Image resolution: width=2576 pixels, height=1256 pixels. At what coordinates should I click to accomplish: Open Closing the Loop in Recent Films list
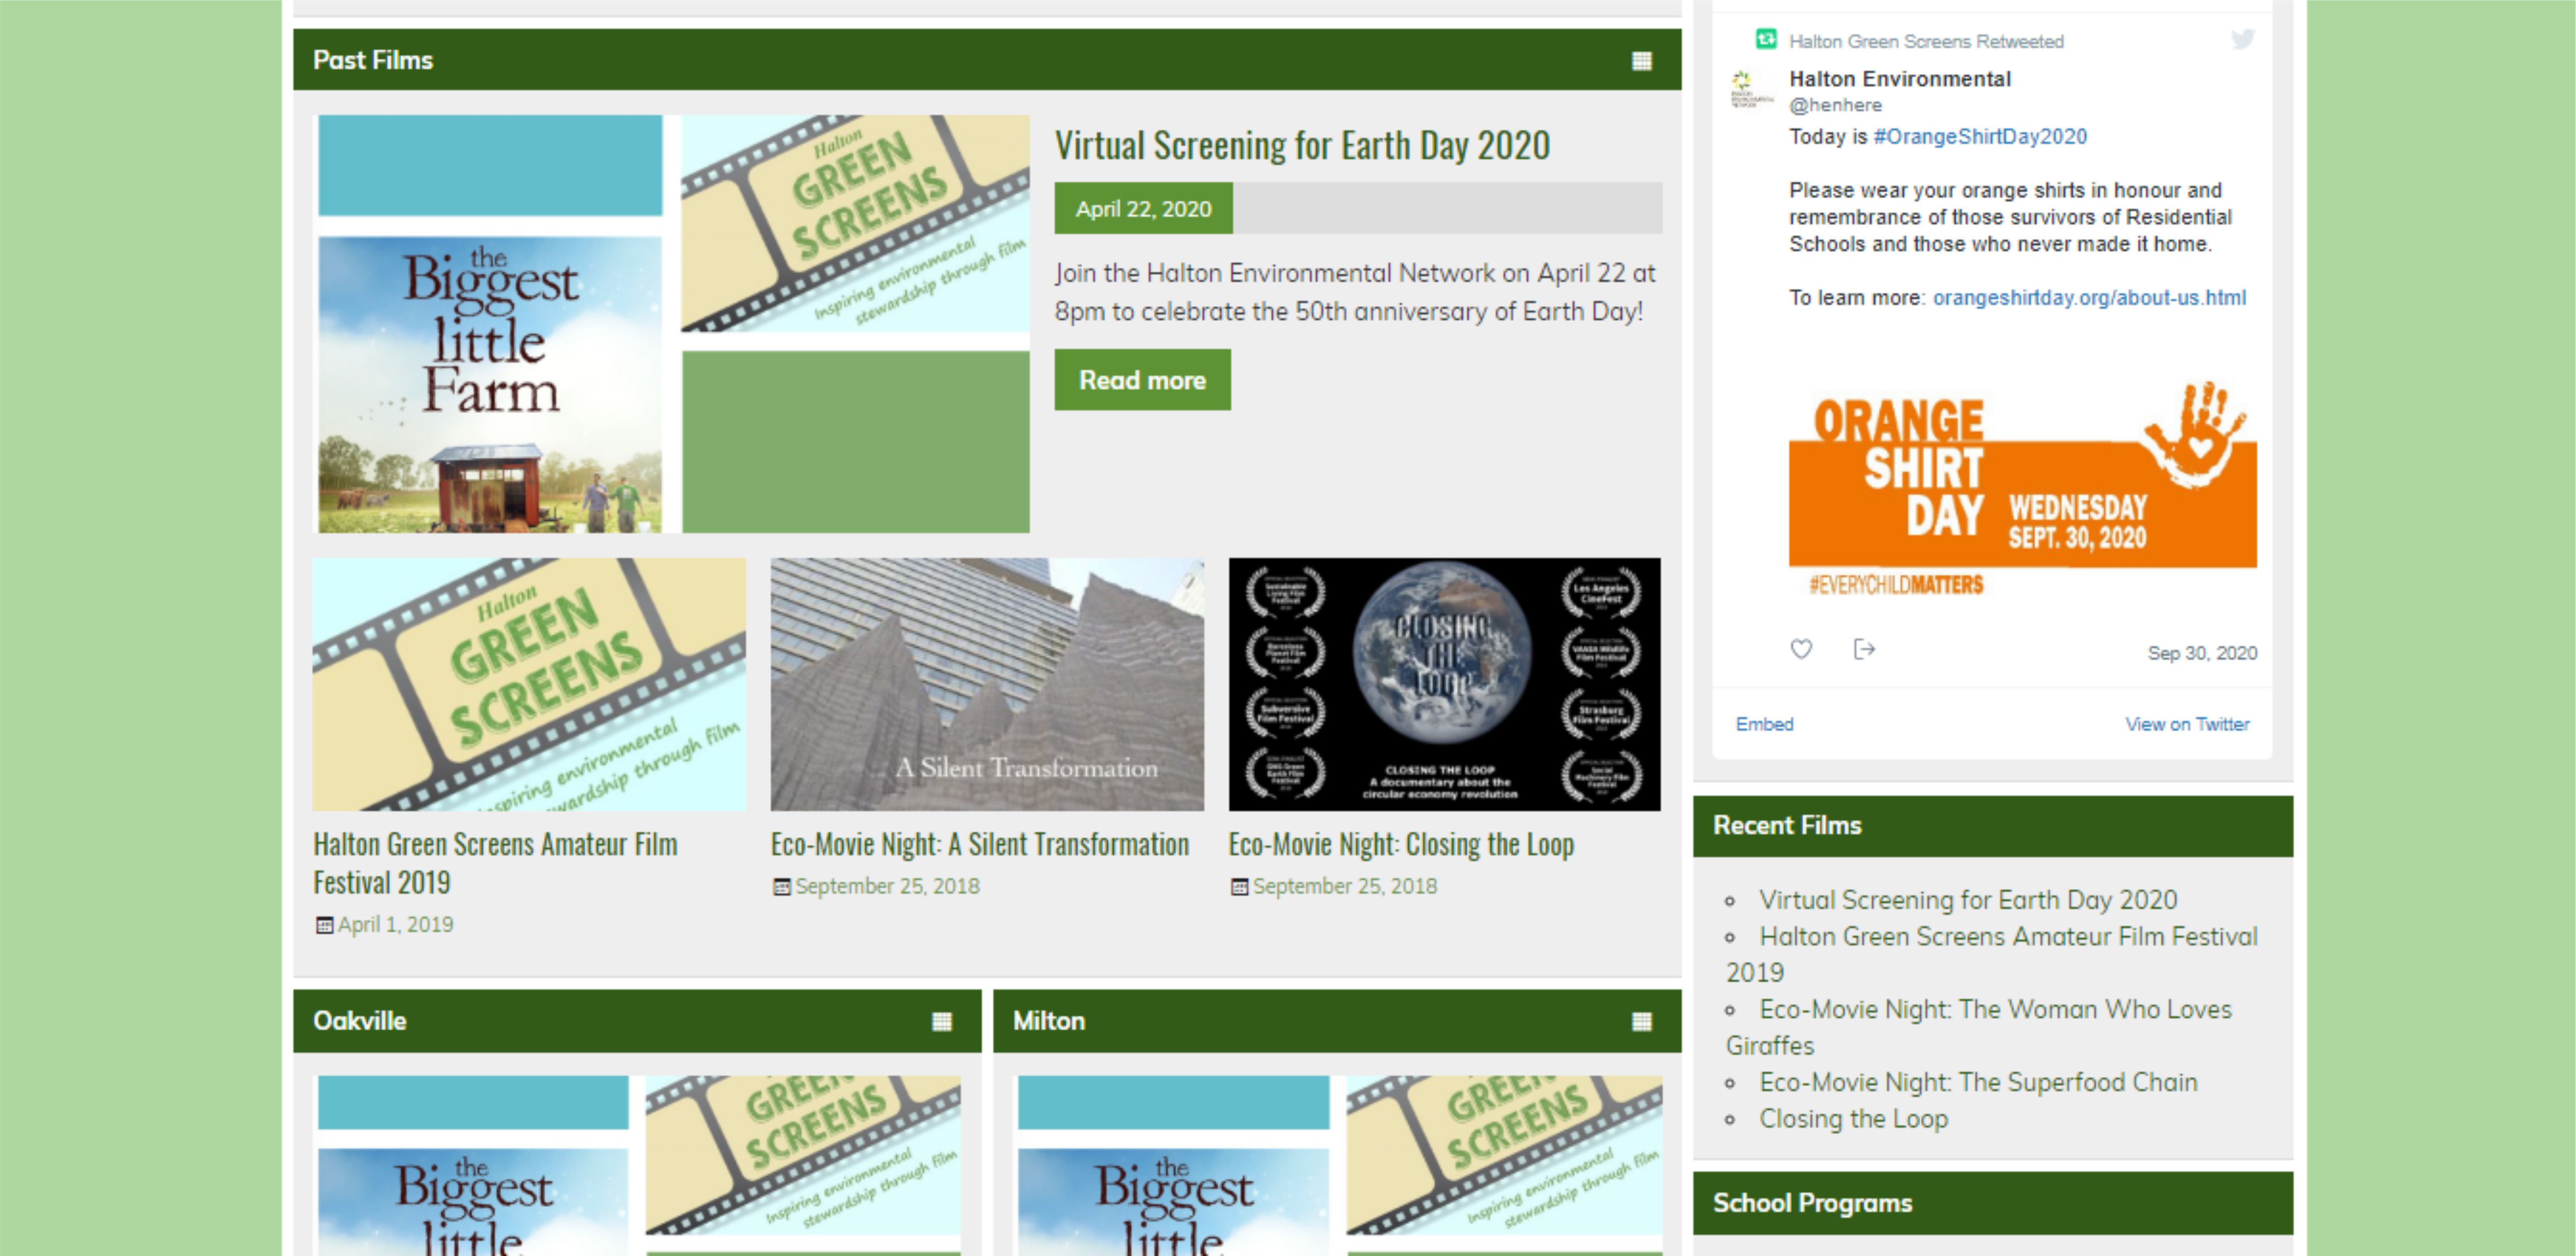point(1853,1119)
